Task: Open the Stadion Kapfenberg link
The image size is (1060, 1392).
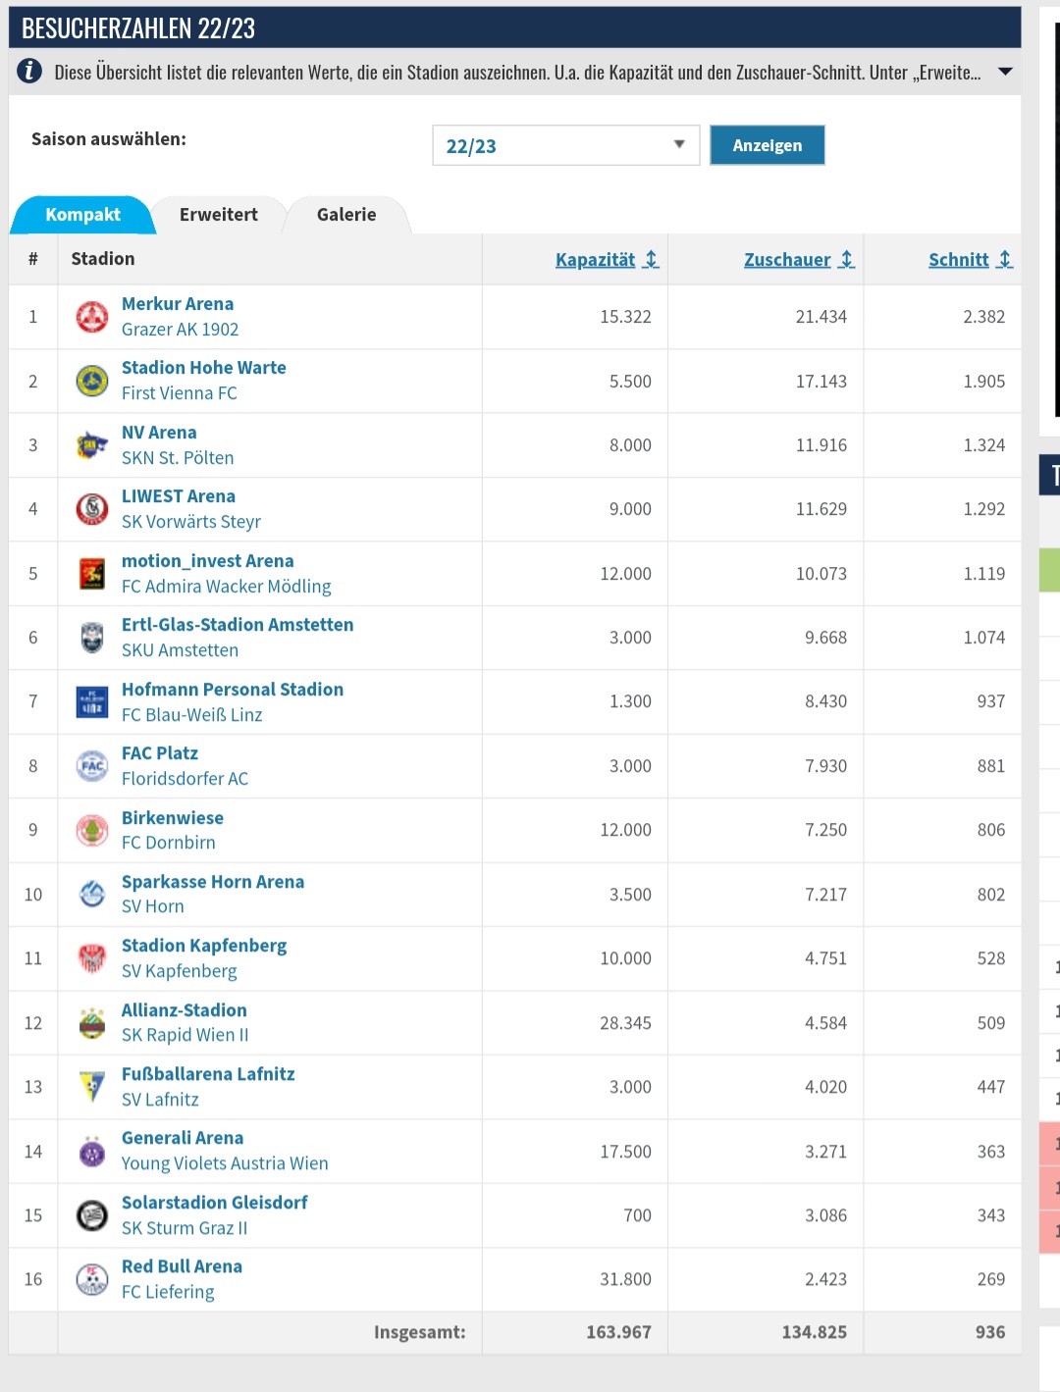Action: point(204,946)
